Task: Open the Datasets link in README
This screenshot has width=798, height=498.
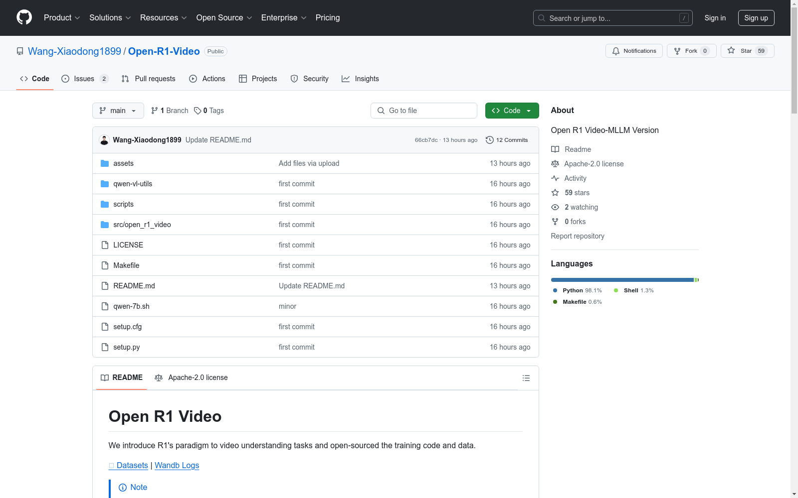Action: (x=128, y=465)
